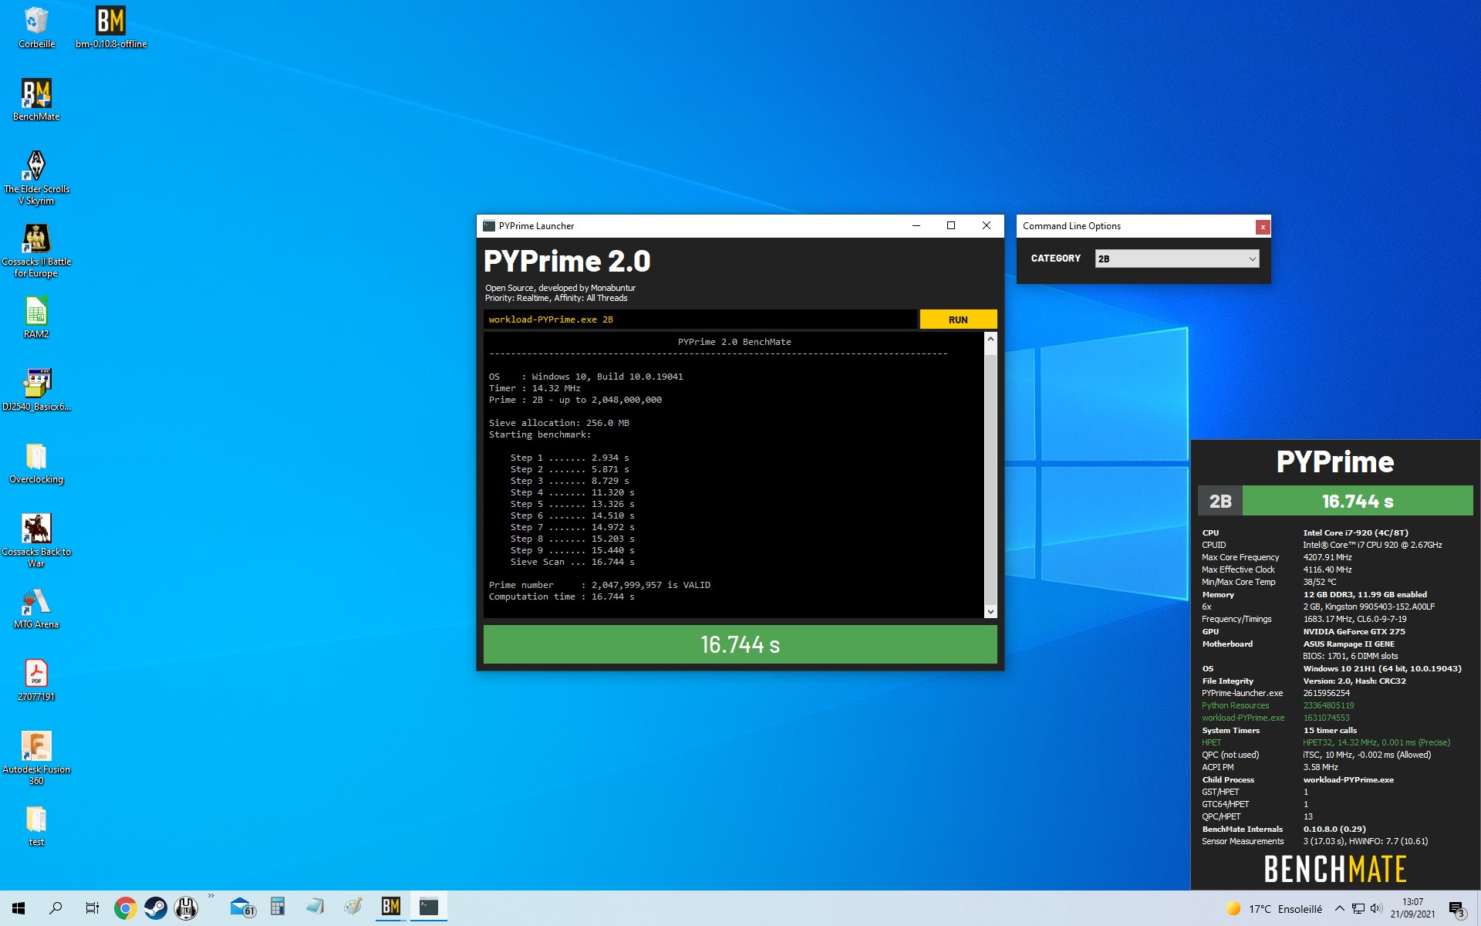This screenshot has height=926, width=1481.
Task: Open Paint from the taskbar
Action: coord(353,907)
